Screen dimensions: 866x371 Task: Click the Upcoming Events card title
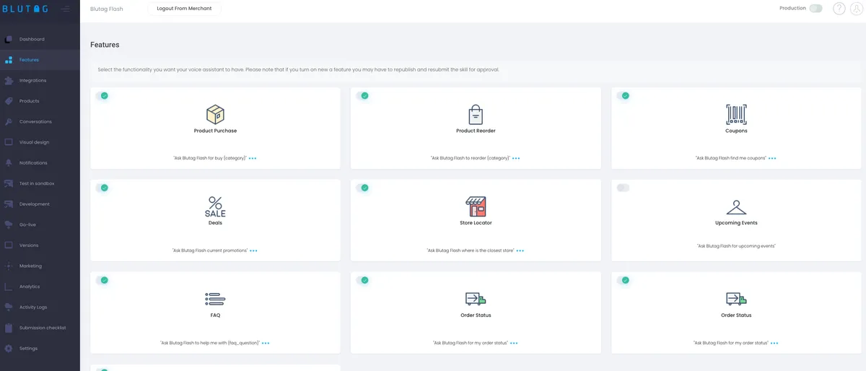coord(736,223)
